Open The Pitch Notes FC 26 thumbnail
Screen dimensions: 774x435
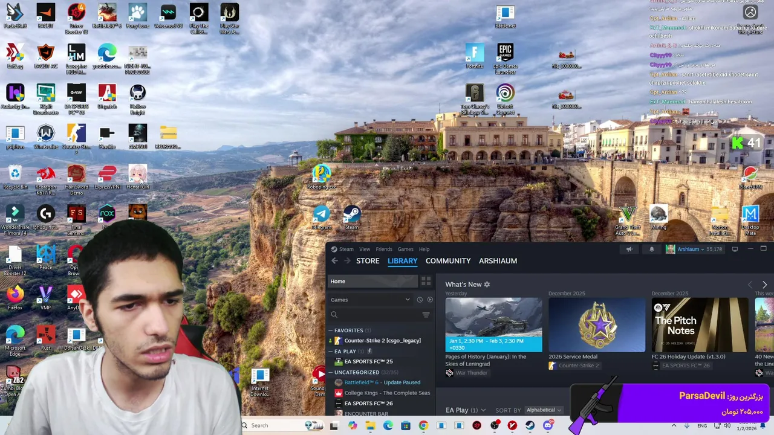[x=700, y=324]
